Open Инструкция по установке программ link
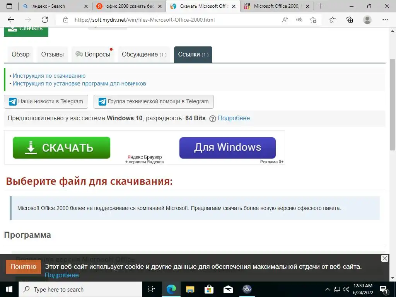Viewport: 396px width, 297px height. click(79, 84)
